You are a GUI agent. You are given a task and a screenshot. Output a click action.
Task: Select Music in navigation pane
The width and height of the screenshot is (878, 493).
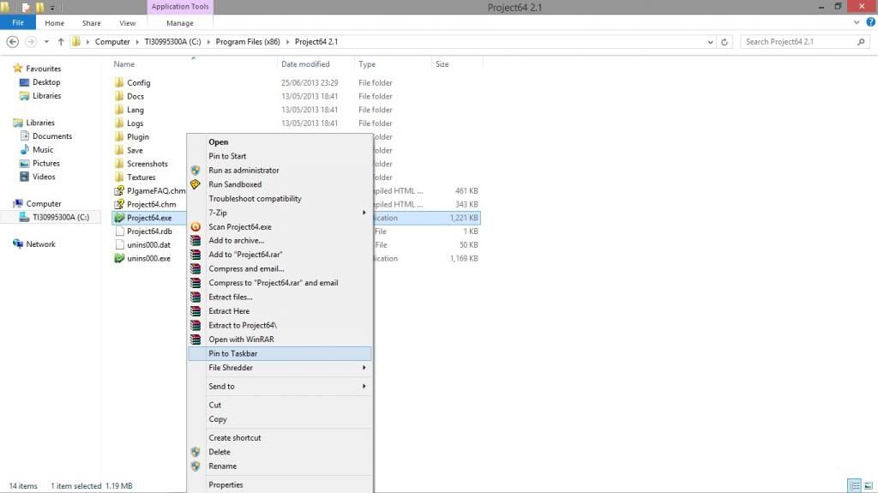click(x=43, y=149)
